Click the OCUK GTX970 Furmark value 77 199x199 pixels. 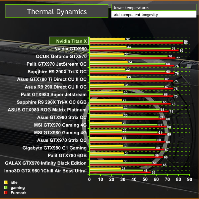pos(178,58)
